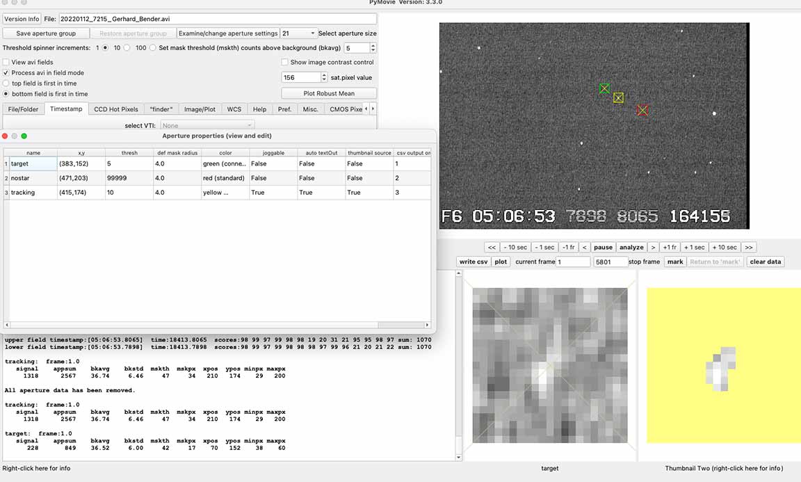Click the mark button
801x482 pixels.
(x=675, y=262)
